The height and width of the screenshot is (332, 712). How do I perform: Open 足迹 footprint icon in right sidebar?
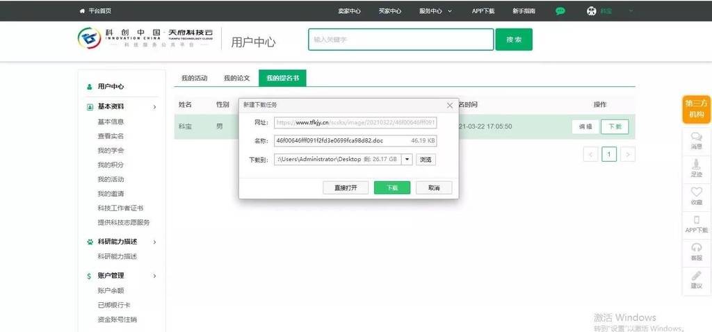pos(696,167)
